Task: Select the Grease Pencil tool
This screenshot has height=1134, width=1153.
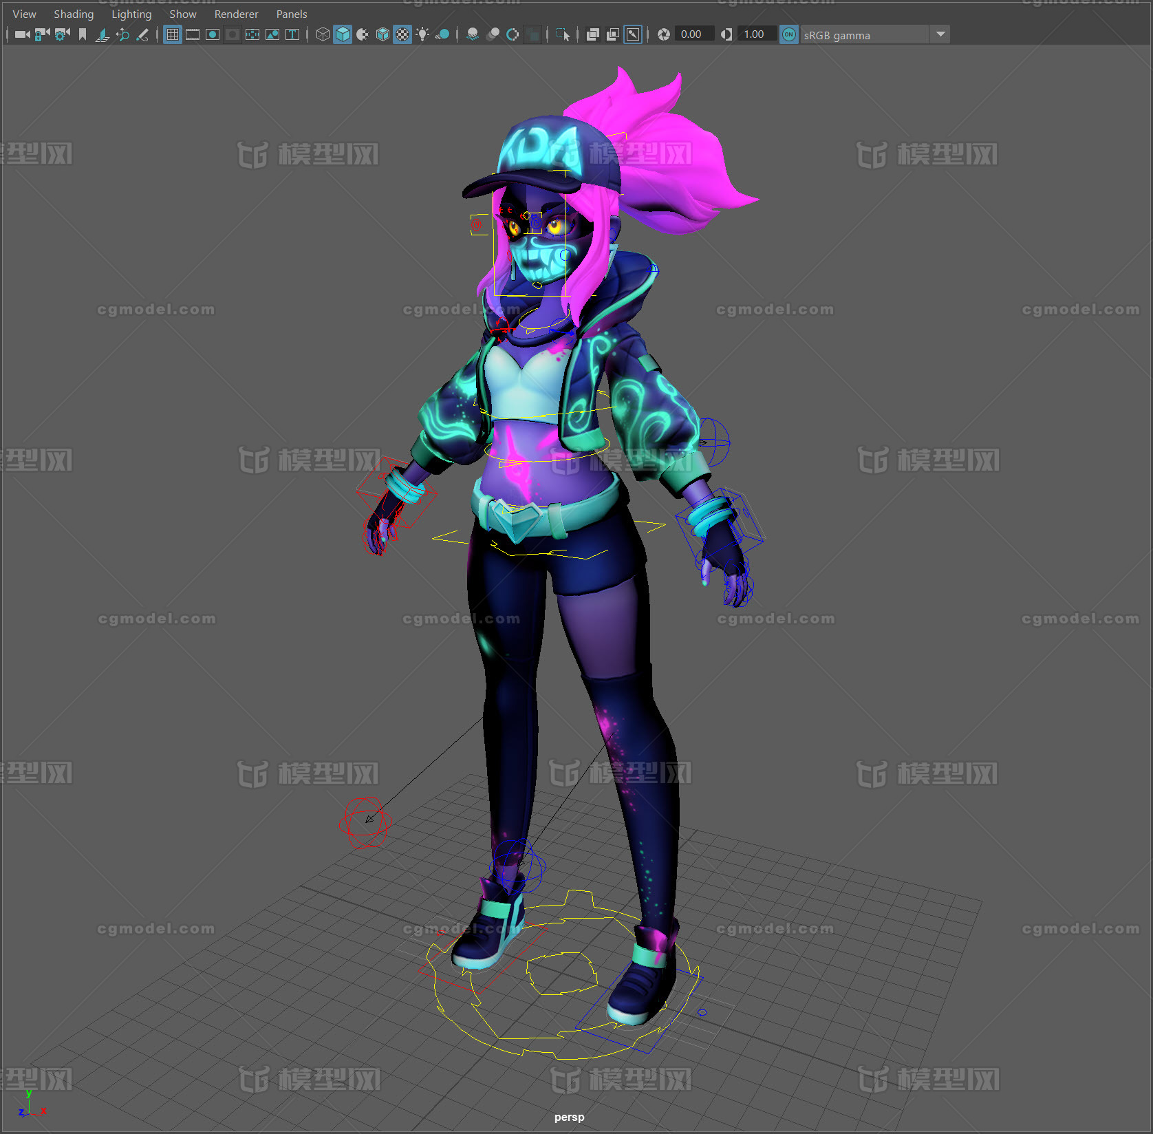Action: pos(142,34)
